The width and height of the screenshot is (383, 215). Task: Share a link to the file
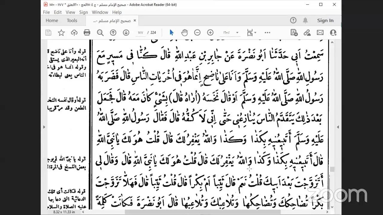click(307, 33)
